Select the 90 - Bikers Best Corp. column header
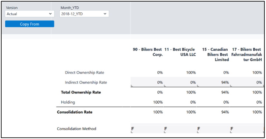The image size is (266, 139). pyautogui.click(x=147, y=52)
